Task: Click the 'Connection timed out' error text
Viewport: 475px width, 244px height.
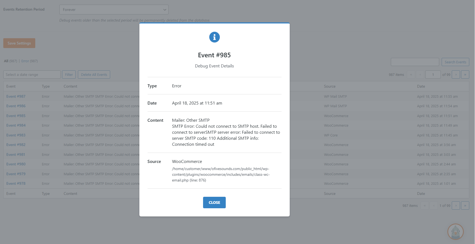Action: [193, 144]
